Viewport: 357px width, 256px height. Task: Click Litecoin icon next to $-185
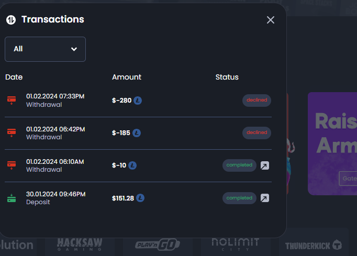coord(137,133)
